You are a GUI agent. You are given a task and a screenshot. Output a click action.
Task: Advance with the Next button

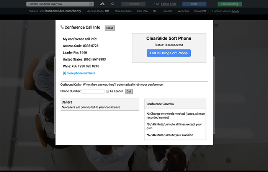click(194, 4)
